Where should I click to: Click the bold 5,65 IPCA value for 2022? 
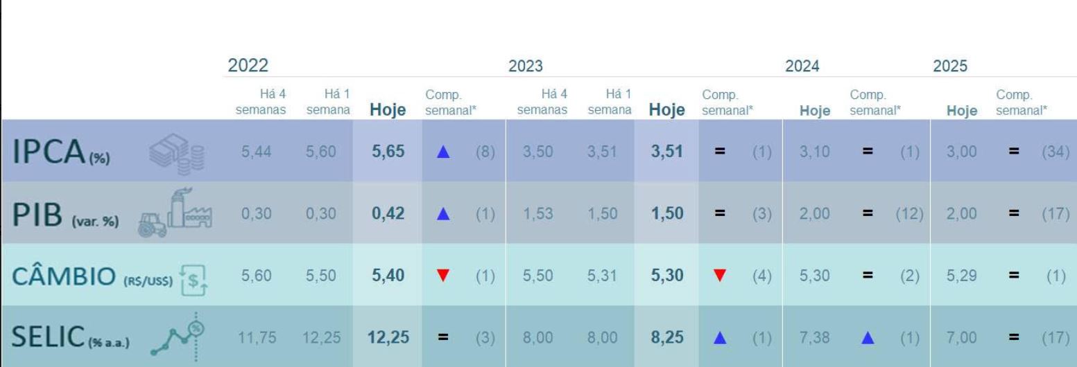(x=388, y=152)
